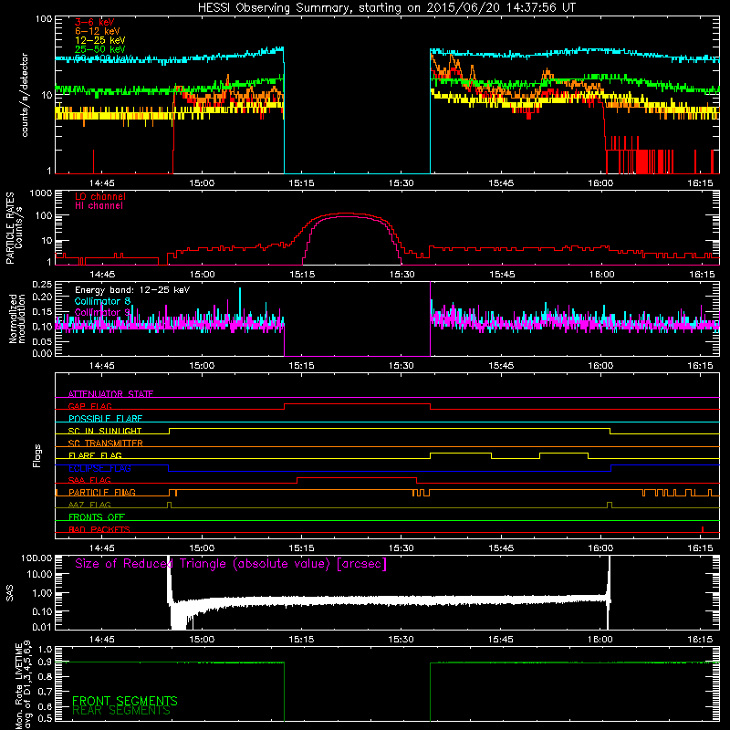Select the 'SC IN SUNLIGHT' flag label
The image size is (730, 730).
pos(105,431)
